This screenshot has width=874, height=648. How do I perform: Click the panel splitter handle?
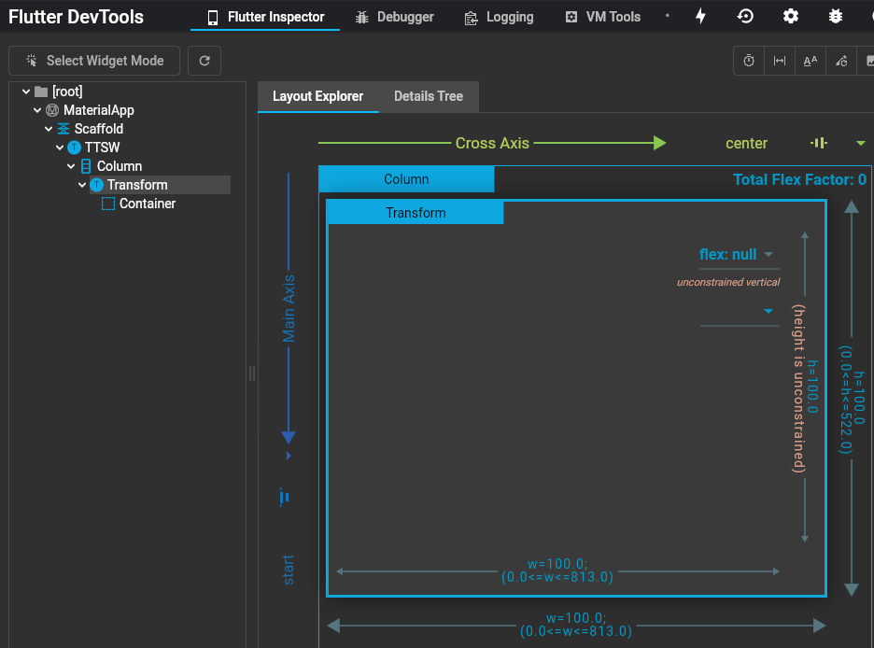(x=252, y=373)
